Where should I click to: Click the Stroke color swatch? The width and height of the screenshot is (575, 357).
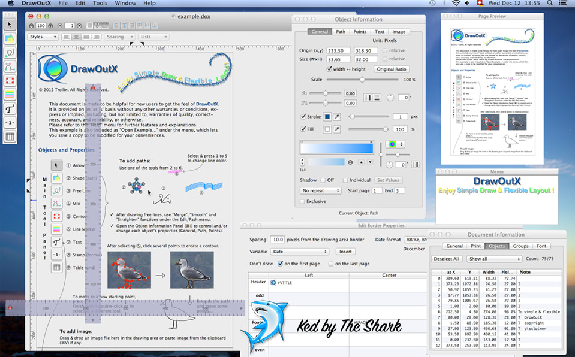click(x=327, y=117)
